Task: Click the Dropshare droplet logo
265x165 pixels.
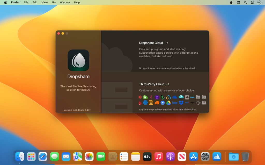Action: click(78, 60)
